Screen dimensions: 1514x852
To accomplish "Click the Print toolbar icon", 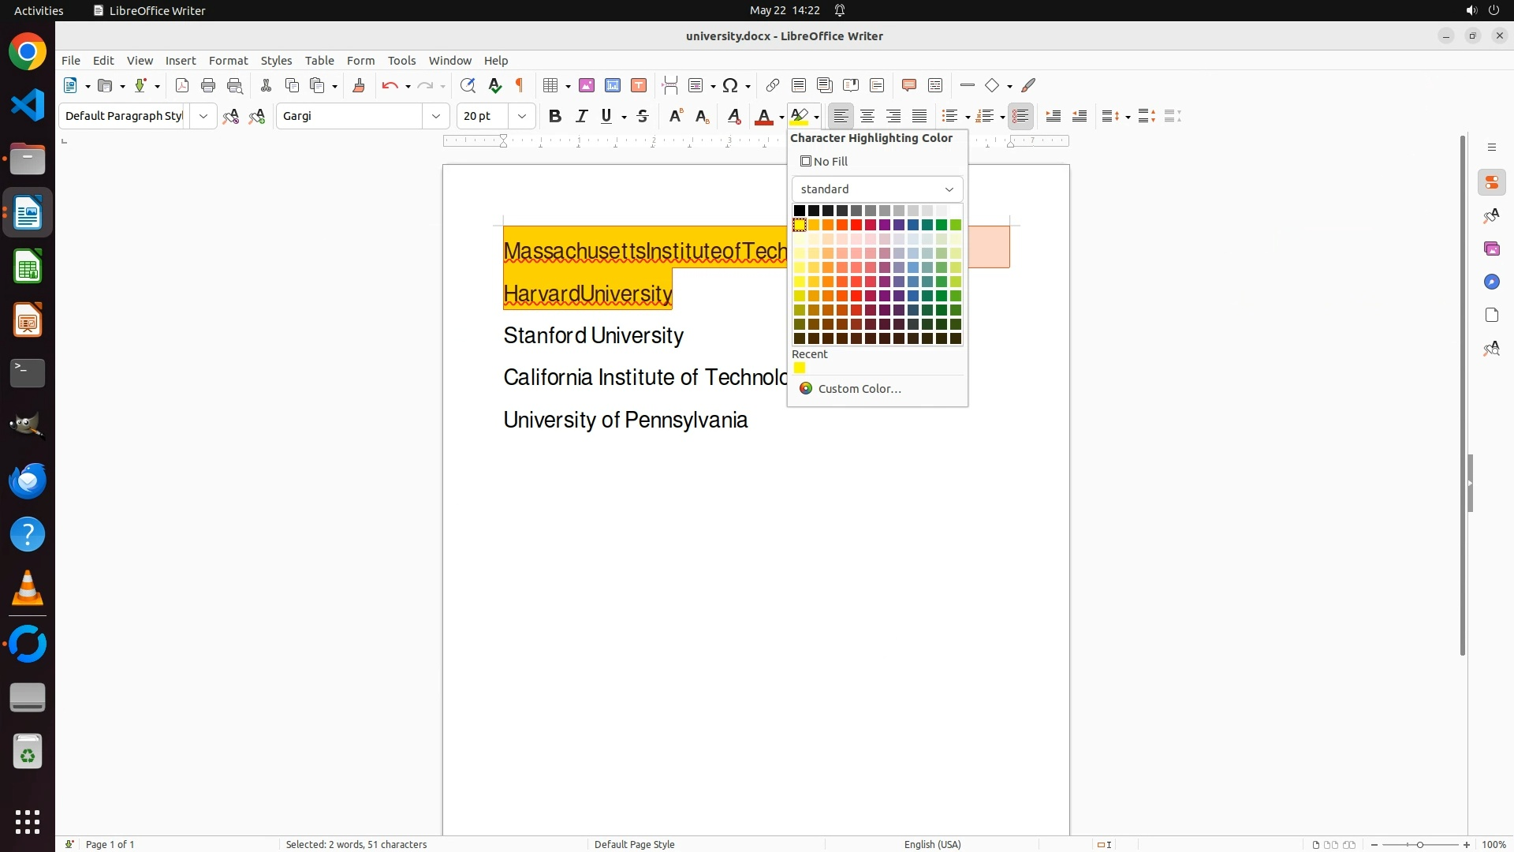I will tap(208, 85).
